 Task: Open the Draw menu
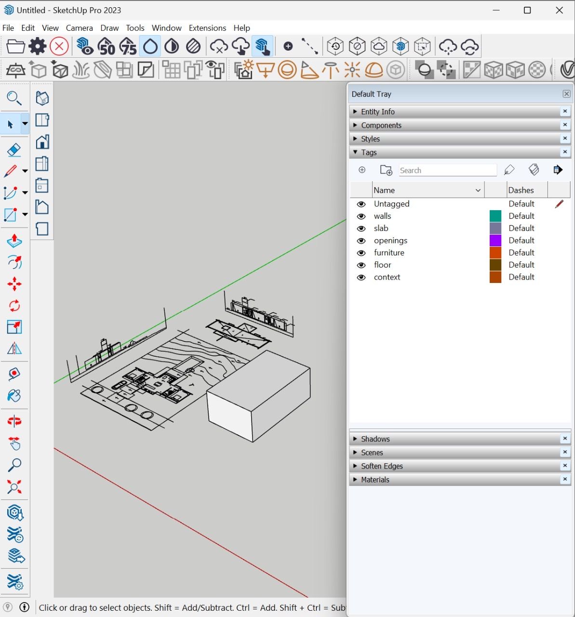[x=109, y=28]
